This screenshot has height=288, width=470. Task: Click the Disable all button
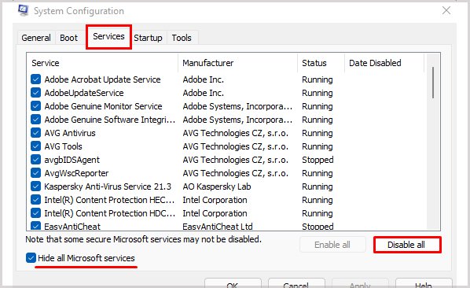pyautogui.click(x=407, y=245)
